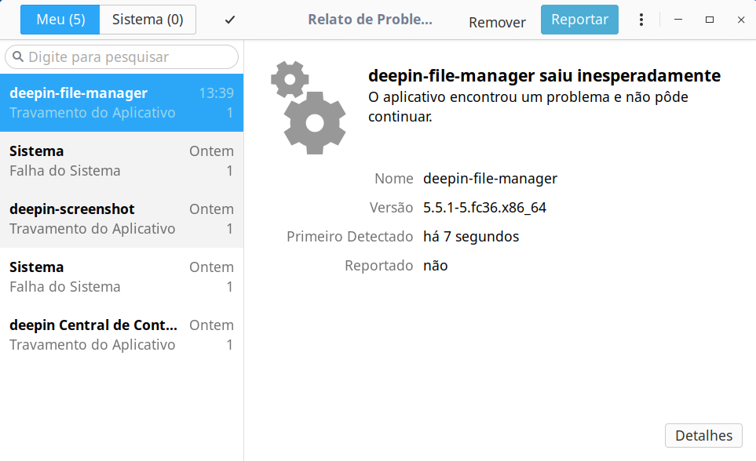The width and height of the screenshot is (756, 461).
Task: Click the Relato de Proble… window title
Action: [370, 19]
